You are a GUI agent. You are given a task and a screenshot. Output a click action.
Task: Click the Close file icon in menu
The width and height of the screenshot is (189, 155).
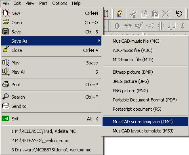[6, 50]
